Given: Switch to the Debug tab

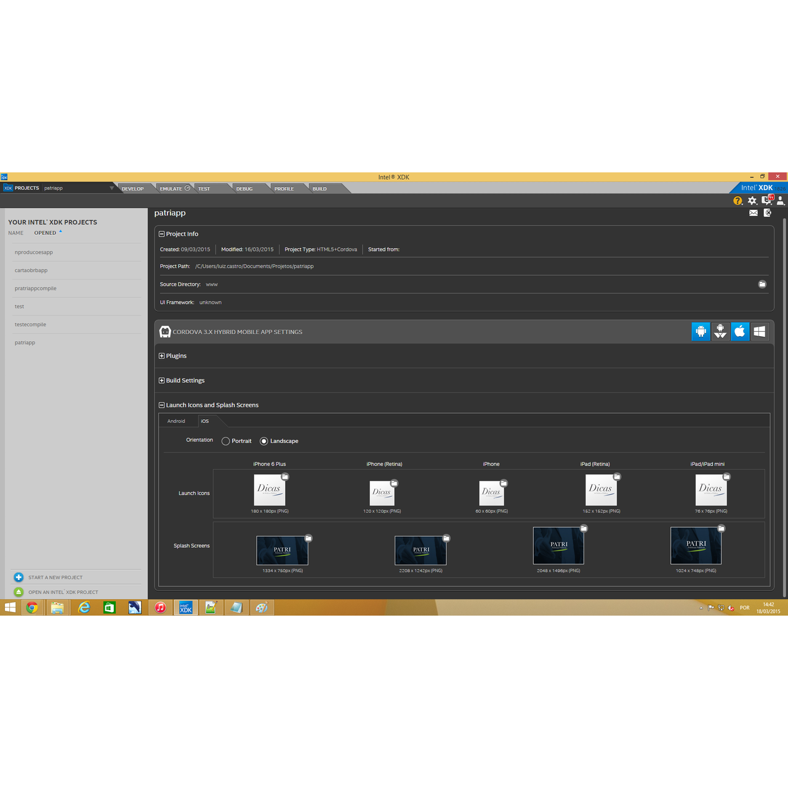Looking at the screenshot, I should pyautogui.click(x=244, y=189).
